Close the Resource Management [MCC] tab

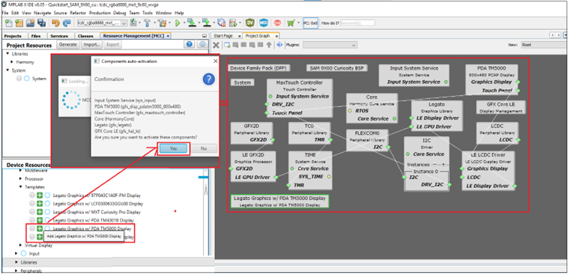[168, 36]
